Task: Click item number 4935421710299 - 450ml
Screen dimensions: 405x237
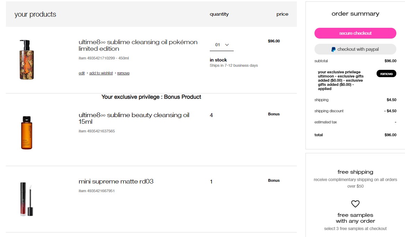Action: click(104, 58)
